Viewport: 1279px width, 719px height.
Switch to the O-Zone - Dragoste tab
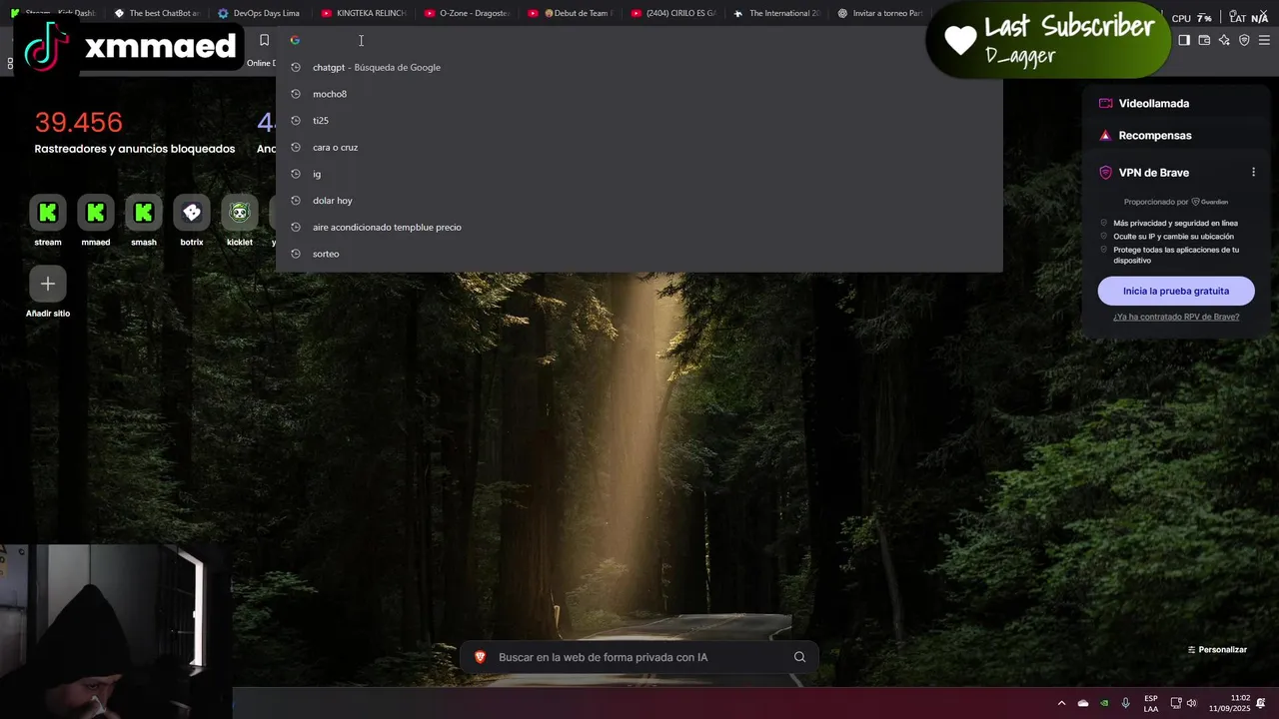467,13
